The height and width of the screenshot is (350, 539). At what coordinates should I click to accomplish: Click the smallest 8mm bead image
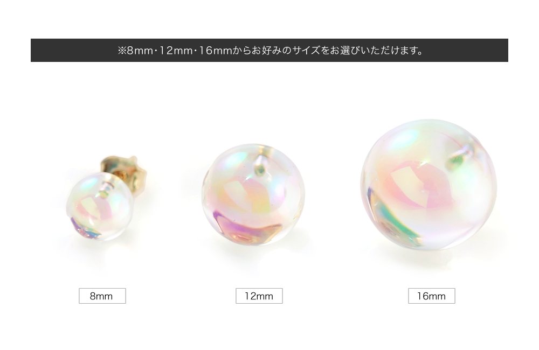pyautogui.click(x=100, y=206)
